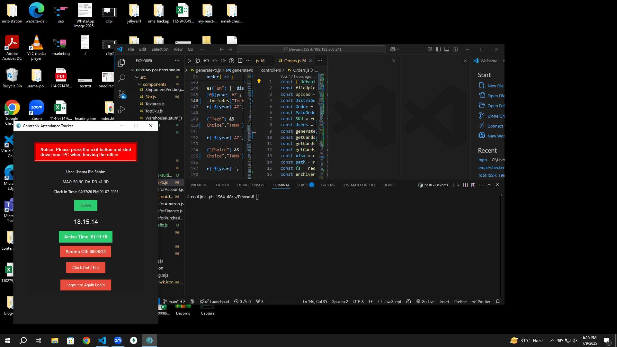The width and height of the screenshot is (617, 347).
Task: Switch to the DEBUG CONSOLE panel tab
Action: coord(251,185)
